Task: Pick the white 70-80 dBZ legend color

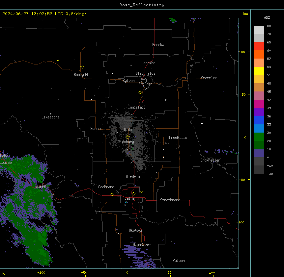Action: [x=259, y=30]
